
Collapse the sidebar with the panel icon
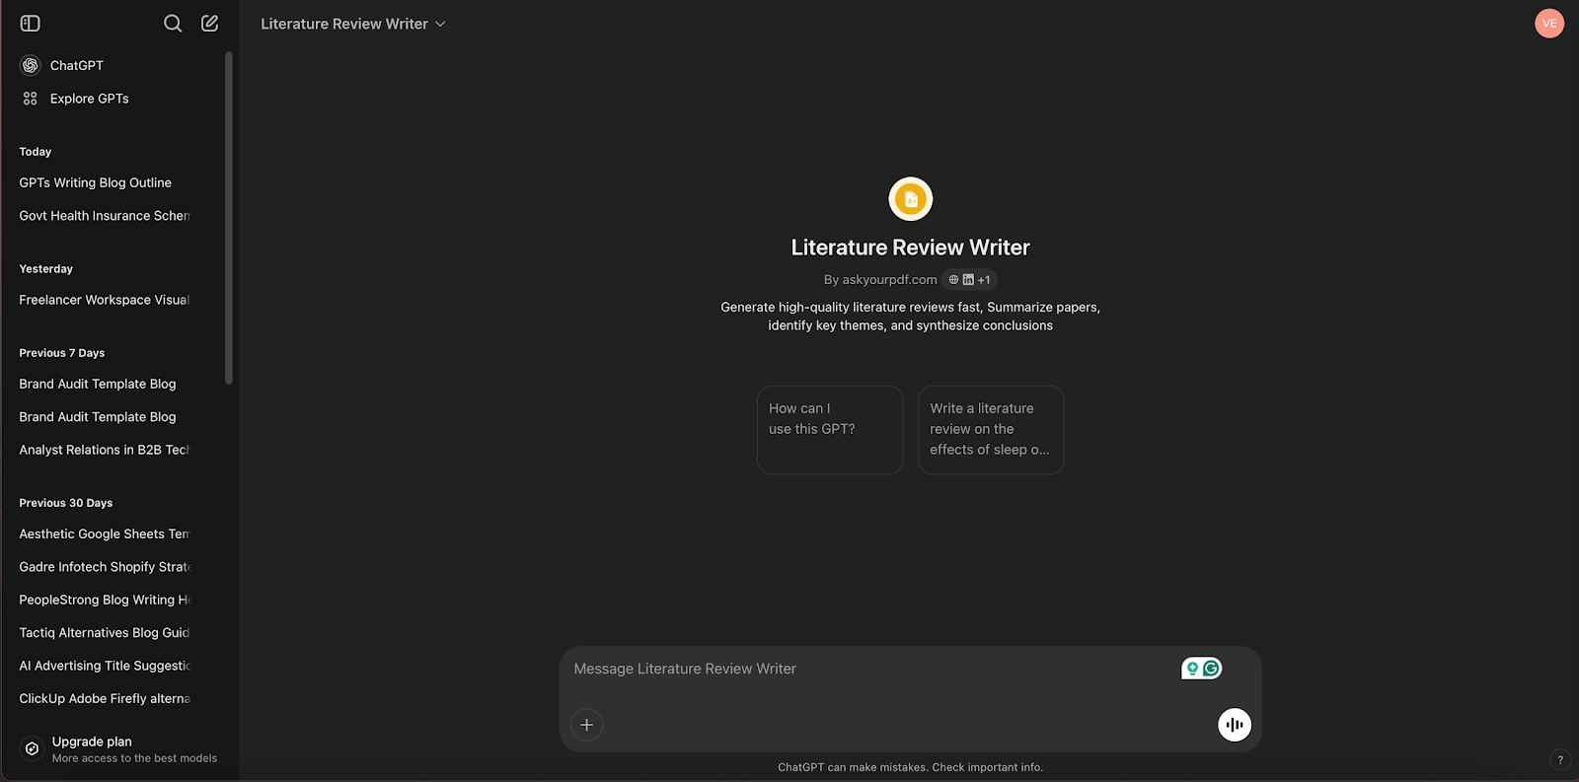click(31, 23)
